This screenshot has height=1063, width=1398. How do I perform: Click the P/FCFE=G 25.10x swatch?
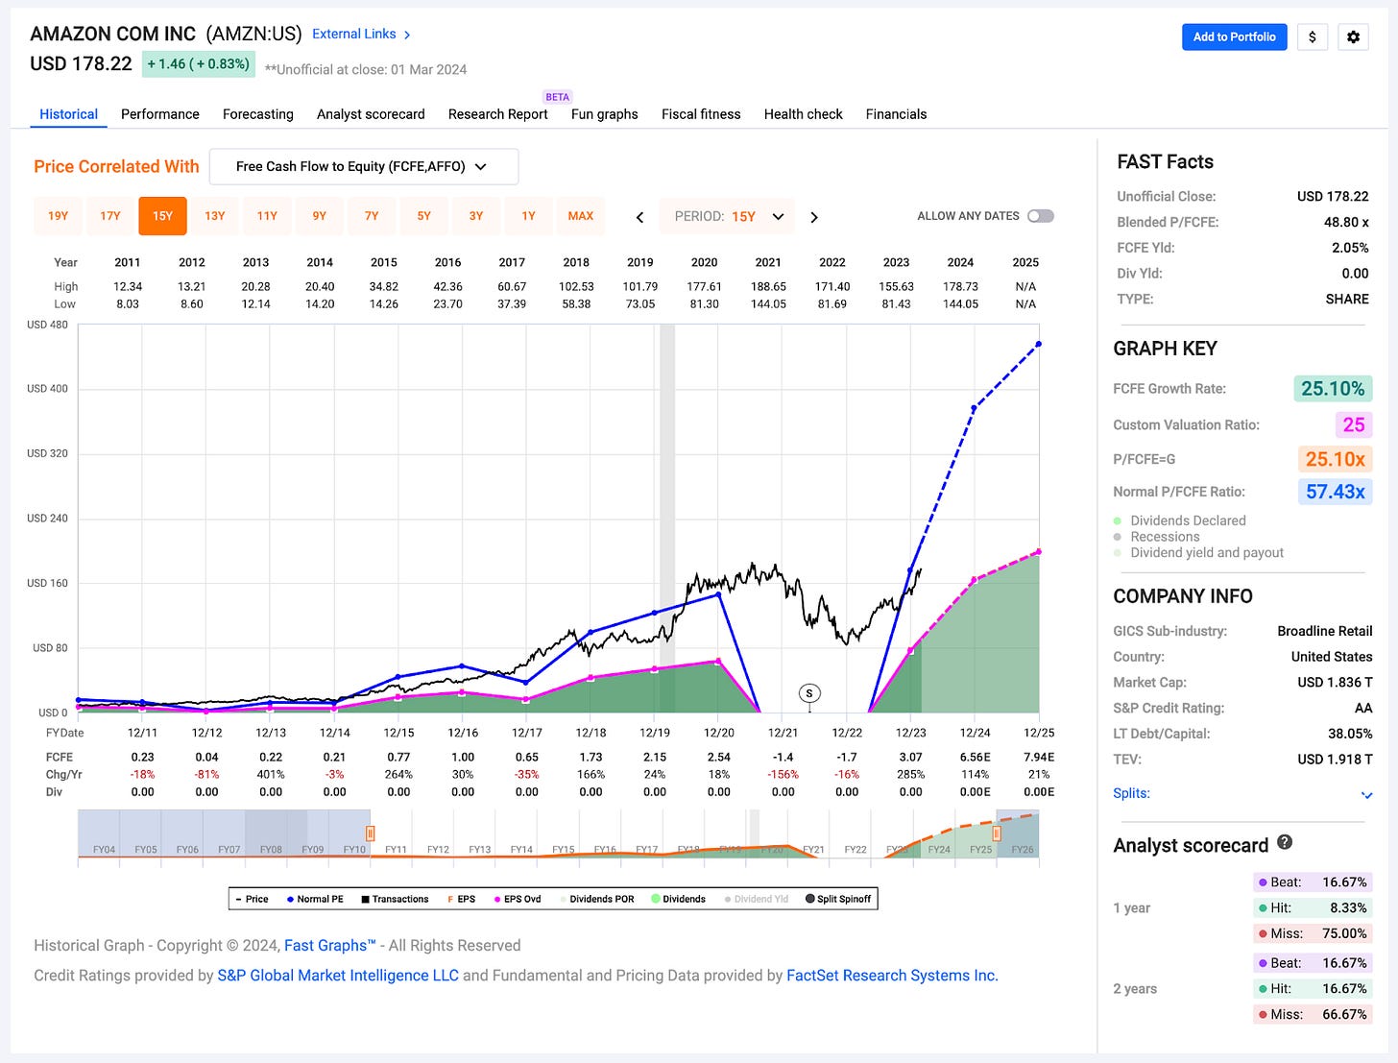pyautogui.click(x=1335, y=459)
